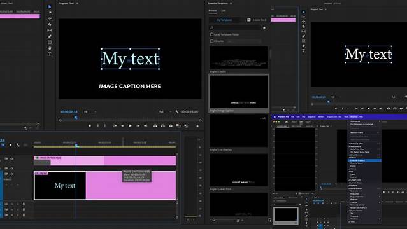The height and width of the screenshot is (229, 407).
Task: Toggle eye visibility of bottom video track
Action: (12, 174)
